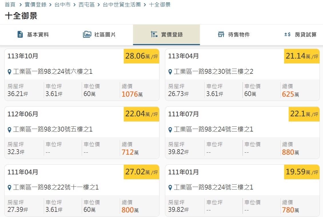Click the 待售物件 storefront icon
The height and width of the screenshot is (217, 323).
[x=221, y=35]
